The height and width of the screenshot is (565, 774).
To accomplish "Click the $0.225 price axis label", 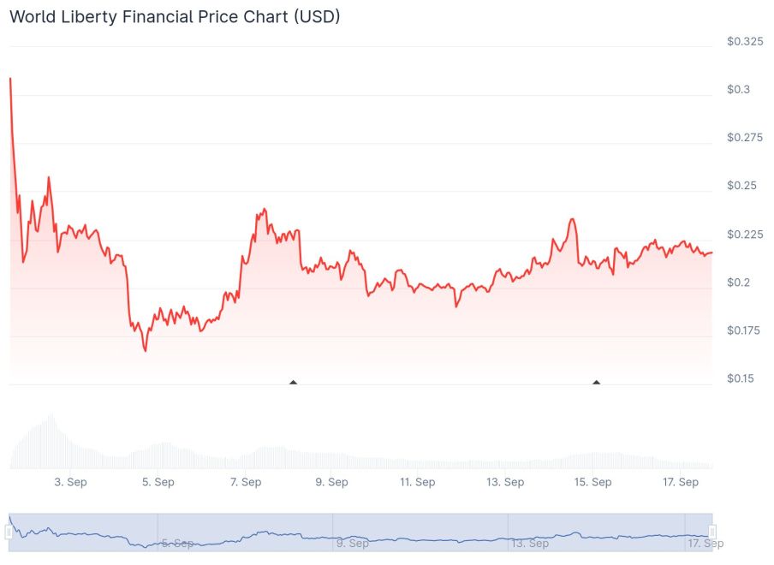I will (x=744, y=234).
